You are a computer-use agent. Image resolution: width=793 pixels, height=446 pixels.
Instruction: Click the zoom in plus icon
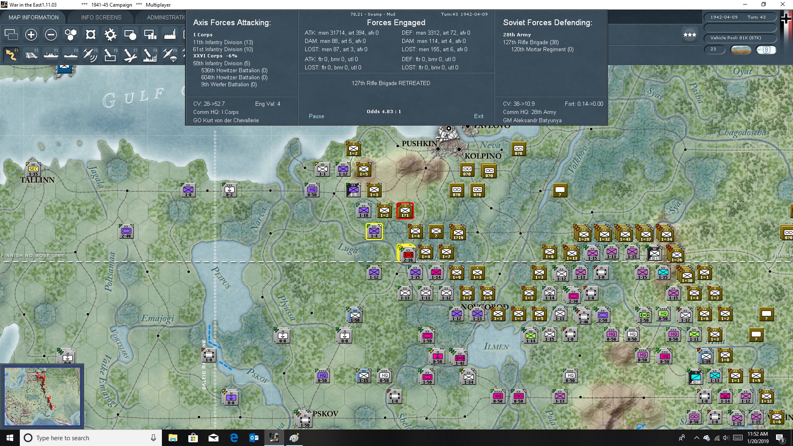tap(31, 35)
